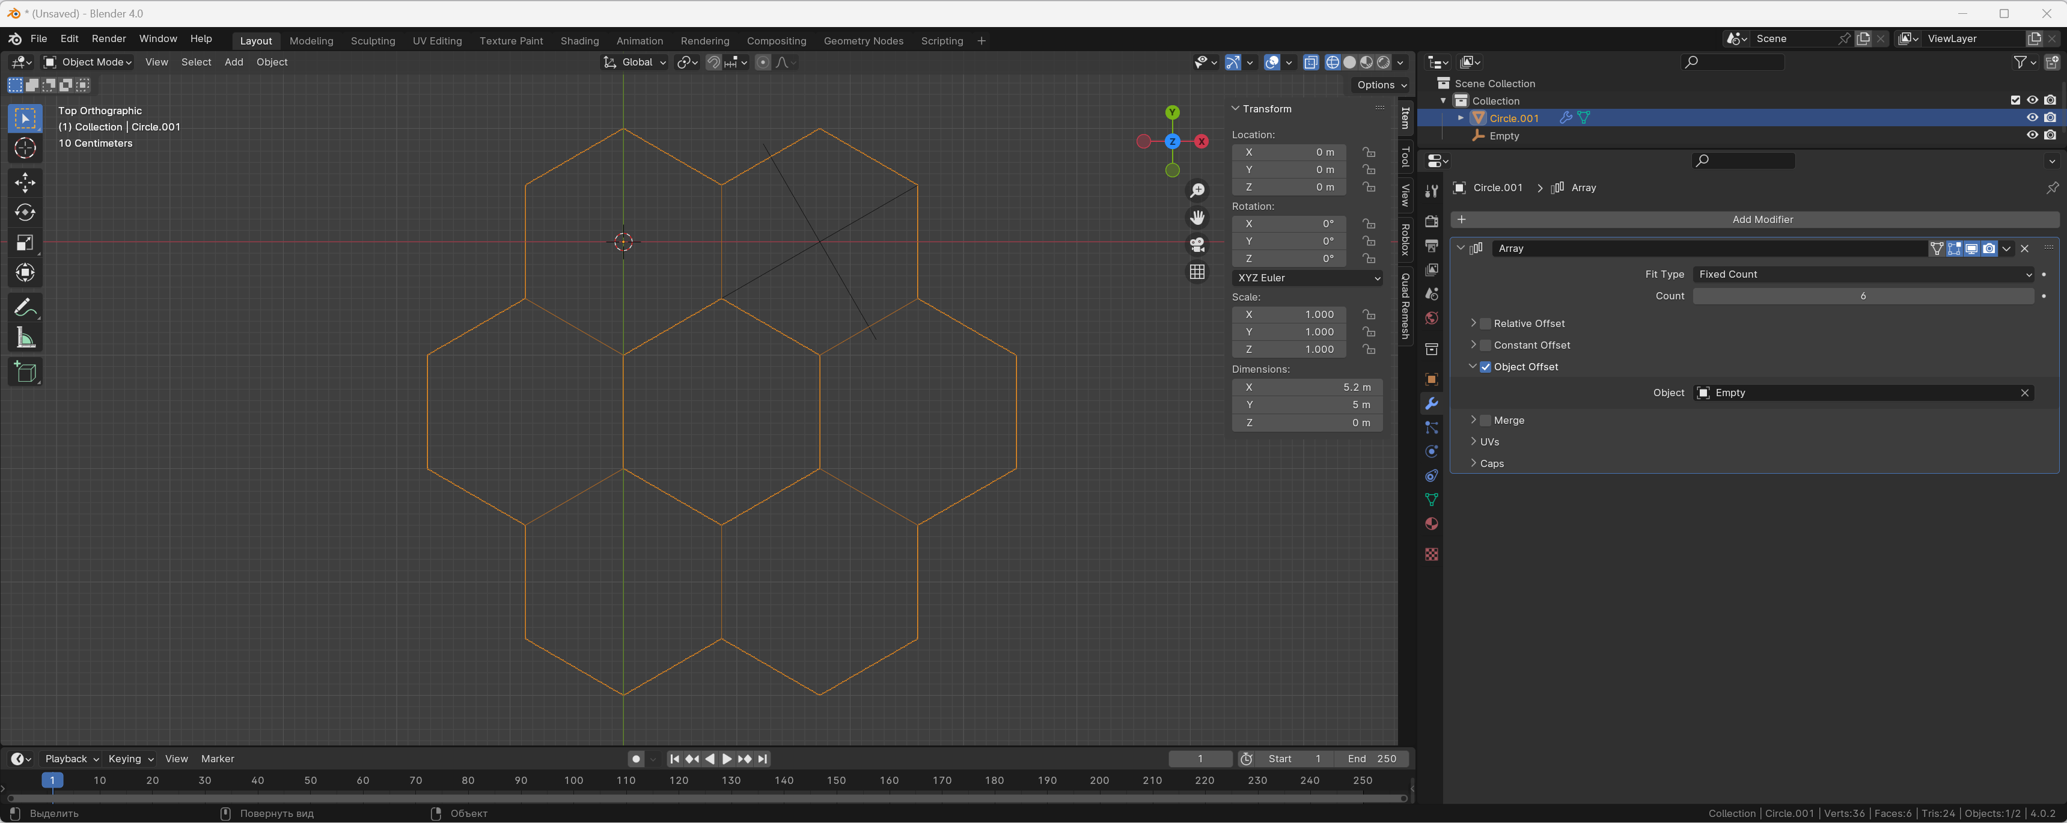Toggle X-ray display icon
Image resolution: width=2067 pixels, height=823 pixels.
click(1311, 62)
